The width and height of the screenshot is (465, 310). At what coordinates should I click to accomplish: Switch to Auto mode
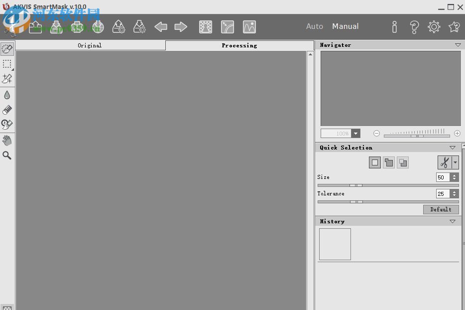[x=314, y=26]
